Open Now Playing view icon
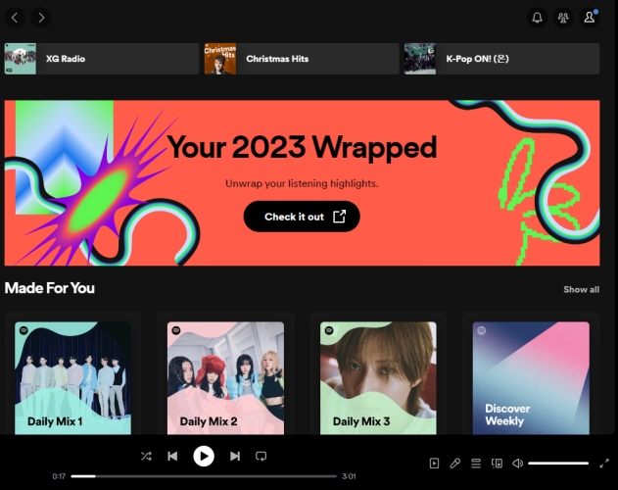Viewport: 618px width, 490px height. click(x=434, y=464)
